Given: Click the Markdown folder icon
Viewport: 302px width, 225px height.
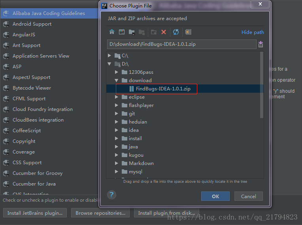Looking at the screenshot, I should point(125,163).
